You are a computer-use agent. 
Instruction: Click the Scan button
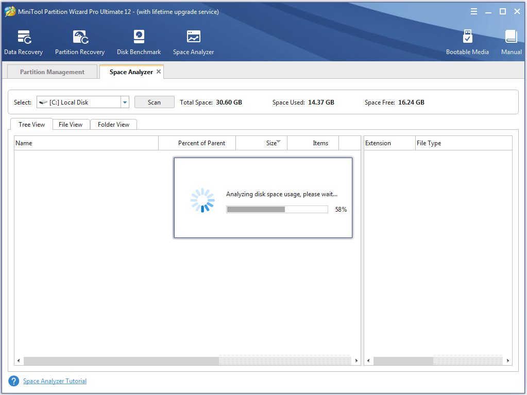point(154,102)
